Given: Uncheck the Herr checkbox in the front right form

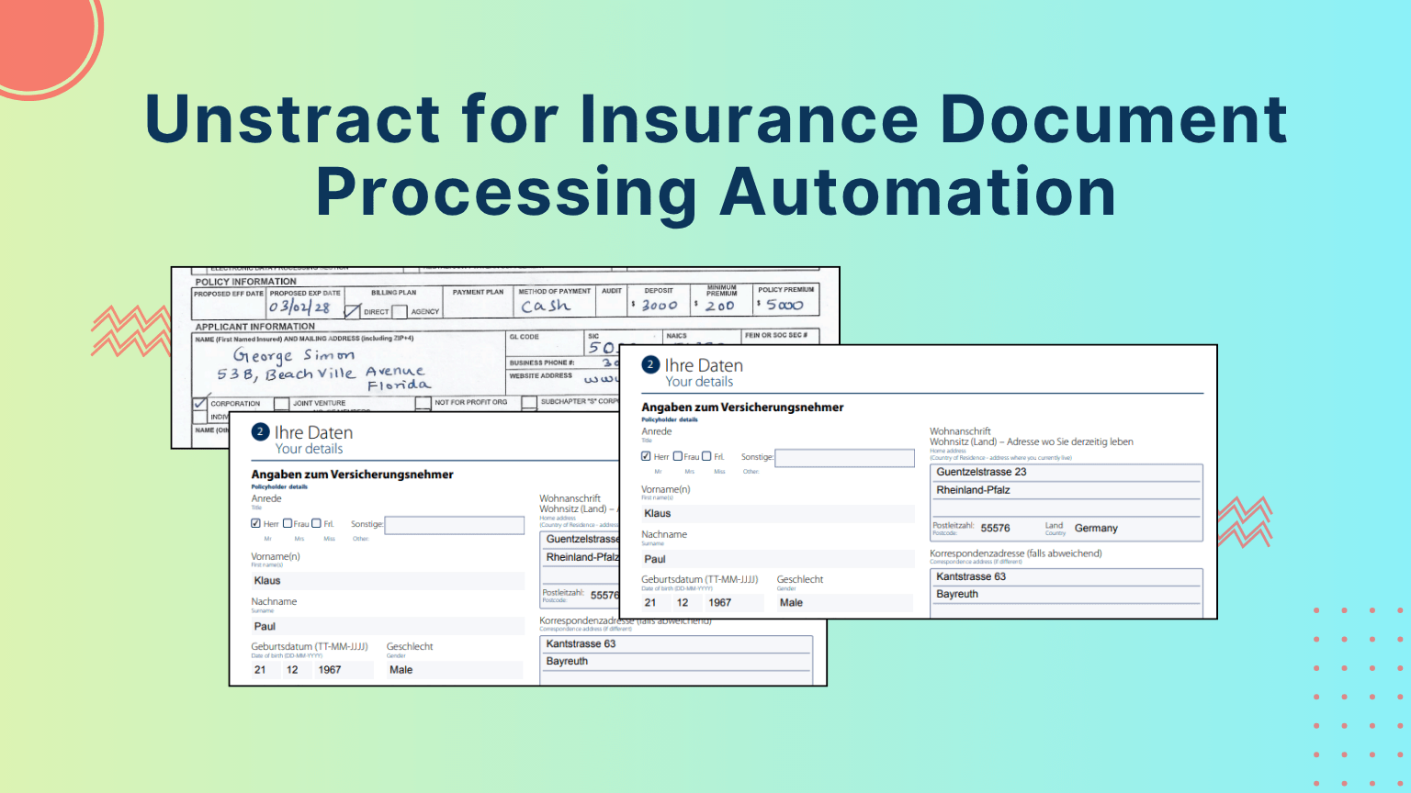Looking at the screenshot, I should (646, 456).
